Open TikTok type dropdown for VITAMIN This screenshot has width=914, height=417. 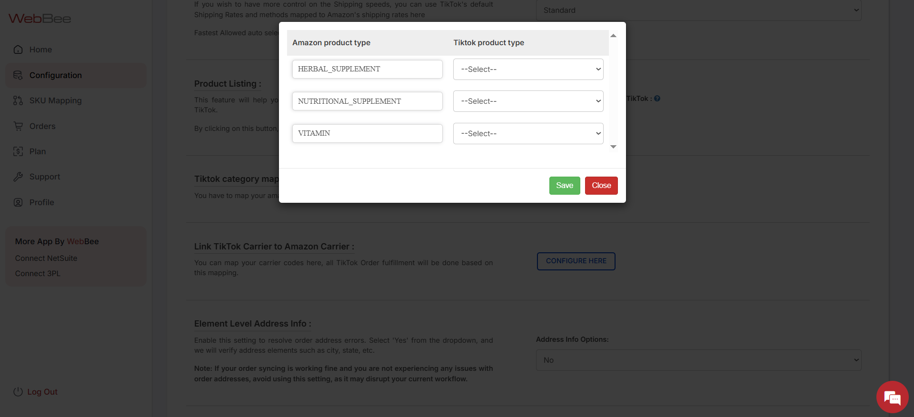[x=528, y=134]
